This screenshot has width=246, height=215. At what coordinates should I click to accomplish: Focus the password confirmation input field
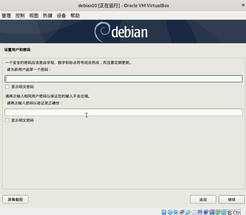pos(124,112)
